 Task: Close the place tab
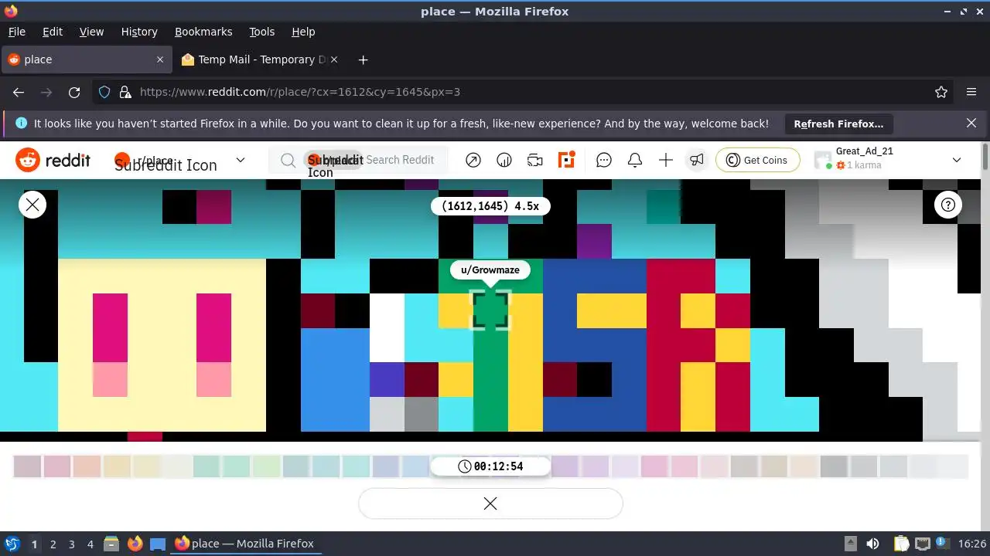point(160,59)
